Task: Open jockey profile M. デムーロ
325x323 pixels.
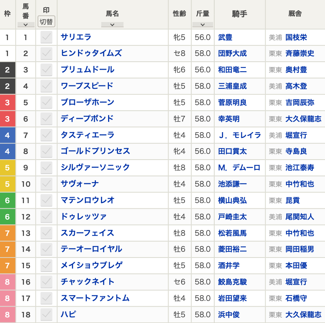Action: [239, 168]
